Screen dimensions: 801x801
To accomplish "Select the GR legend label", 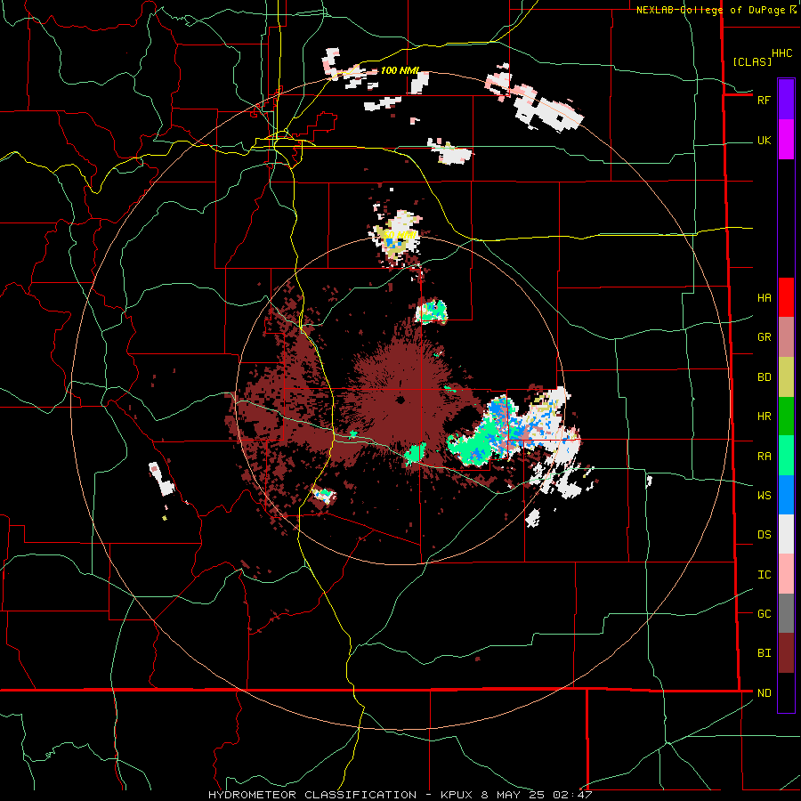I will tap(764, 337).
